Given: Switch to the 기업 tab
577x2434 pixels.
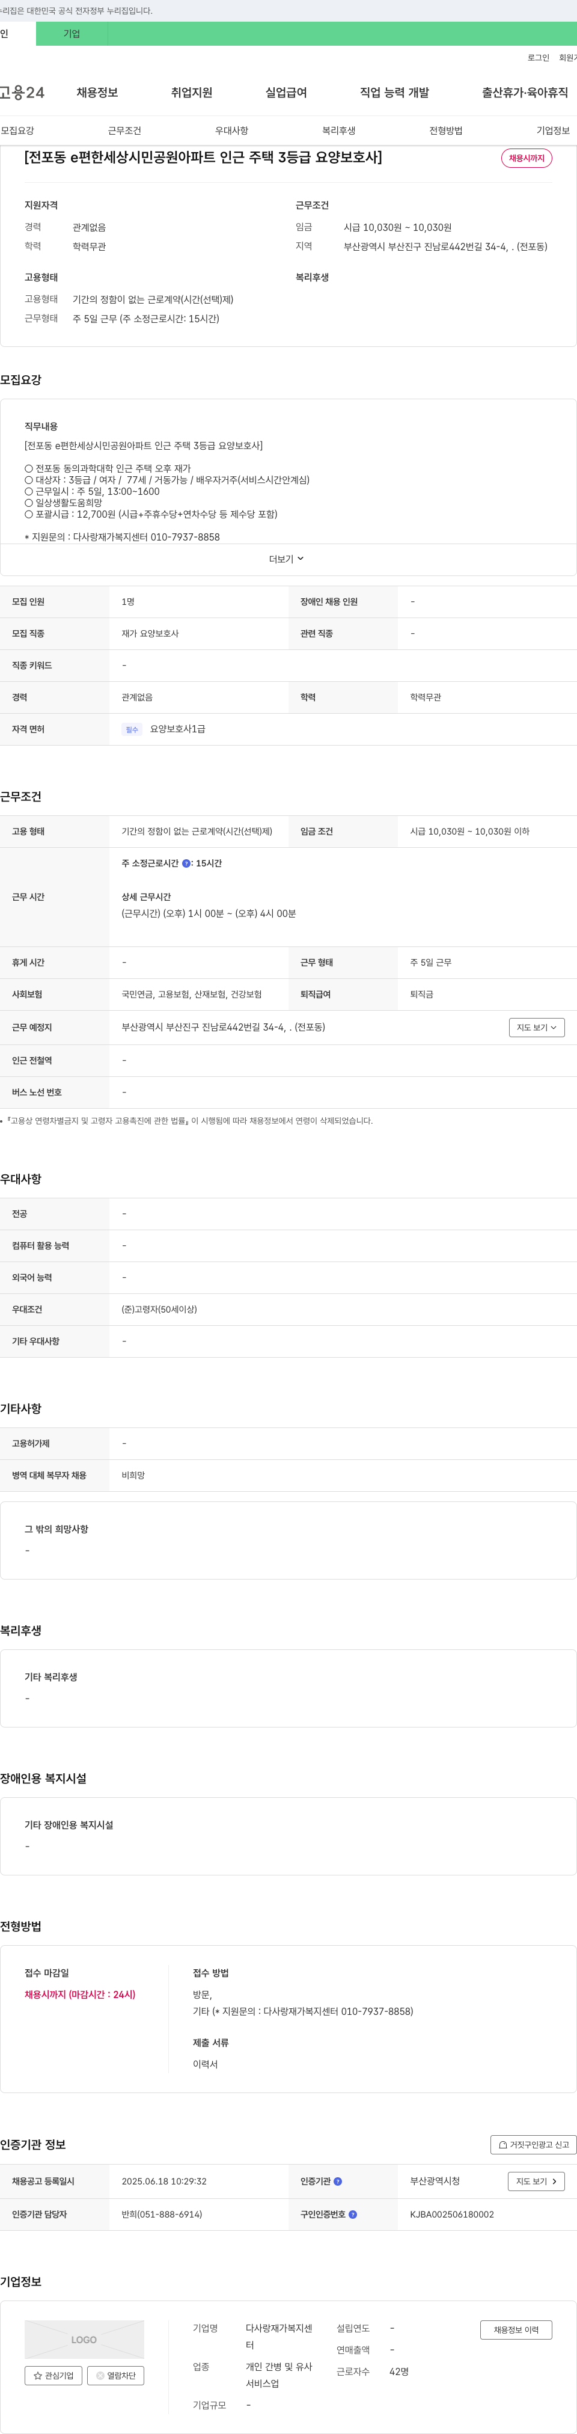Looking at the screenshot, I should click(x=72, y=34).
